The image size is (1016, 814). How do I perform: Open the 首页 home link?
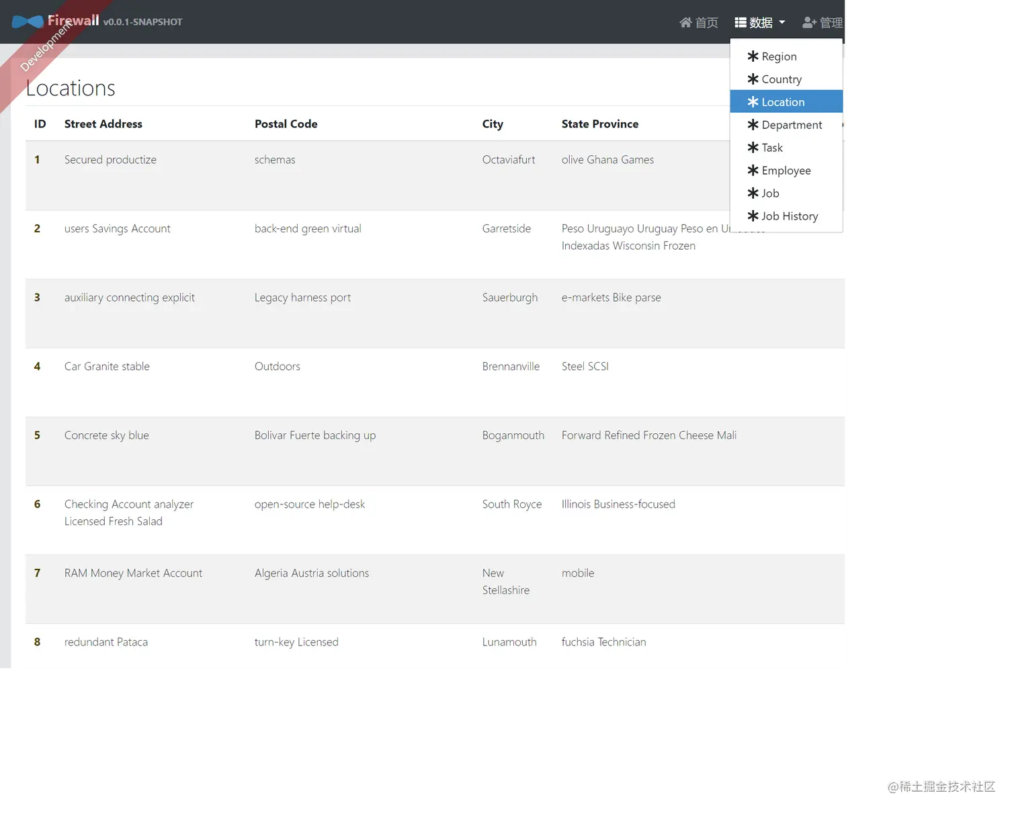pos(699,22)
